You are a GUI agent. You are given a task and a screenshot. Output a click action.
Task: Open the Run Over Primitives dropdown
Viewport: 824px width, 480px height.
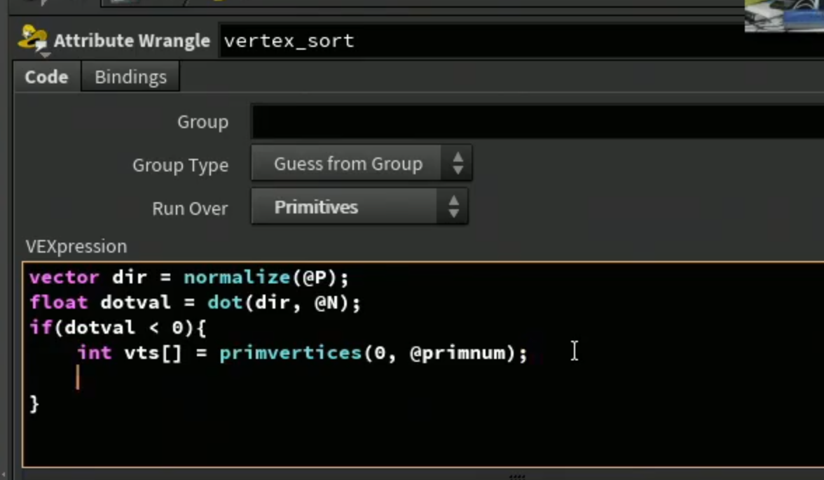coord(359,206)
